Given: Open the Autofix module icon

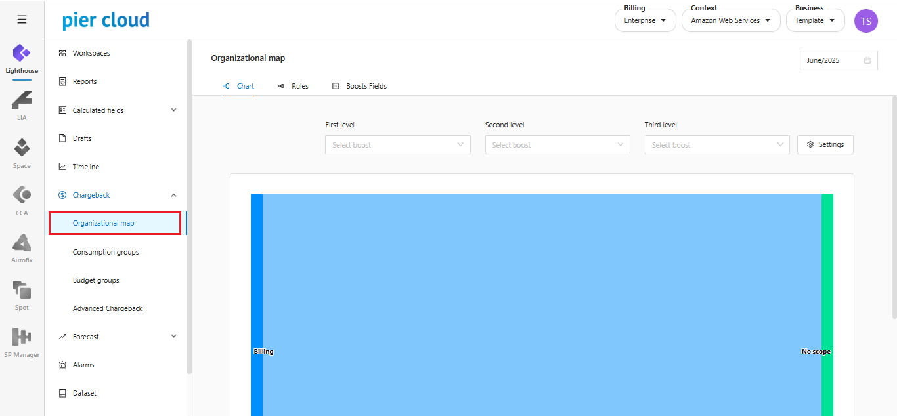Looking at the screenshot, I should tap(22, 242).
